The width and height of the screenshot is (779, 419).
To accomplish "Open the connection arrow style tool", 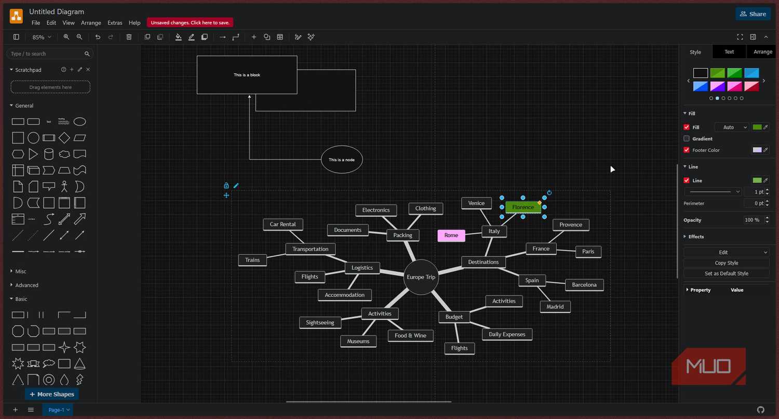I will pos(223,37).
